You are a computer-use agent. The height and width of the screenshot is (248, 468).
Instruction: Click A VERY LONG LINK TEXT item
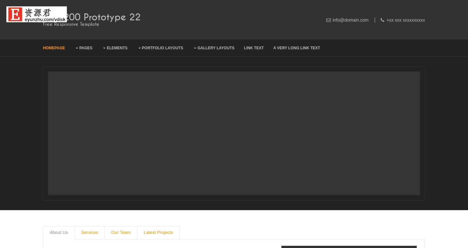(296, 48)
